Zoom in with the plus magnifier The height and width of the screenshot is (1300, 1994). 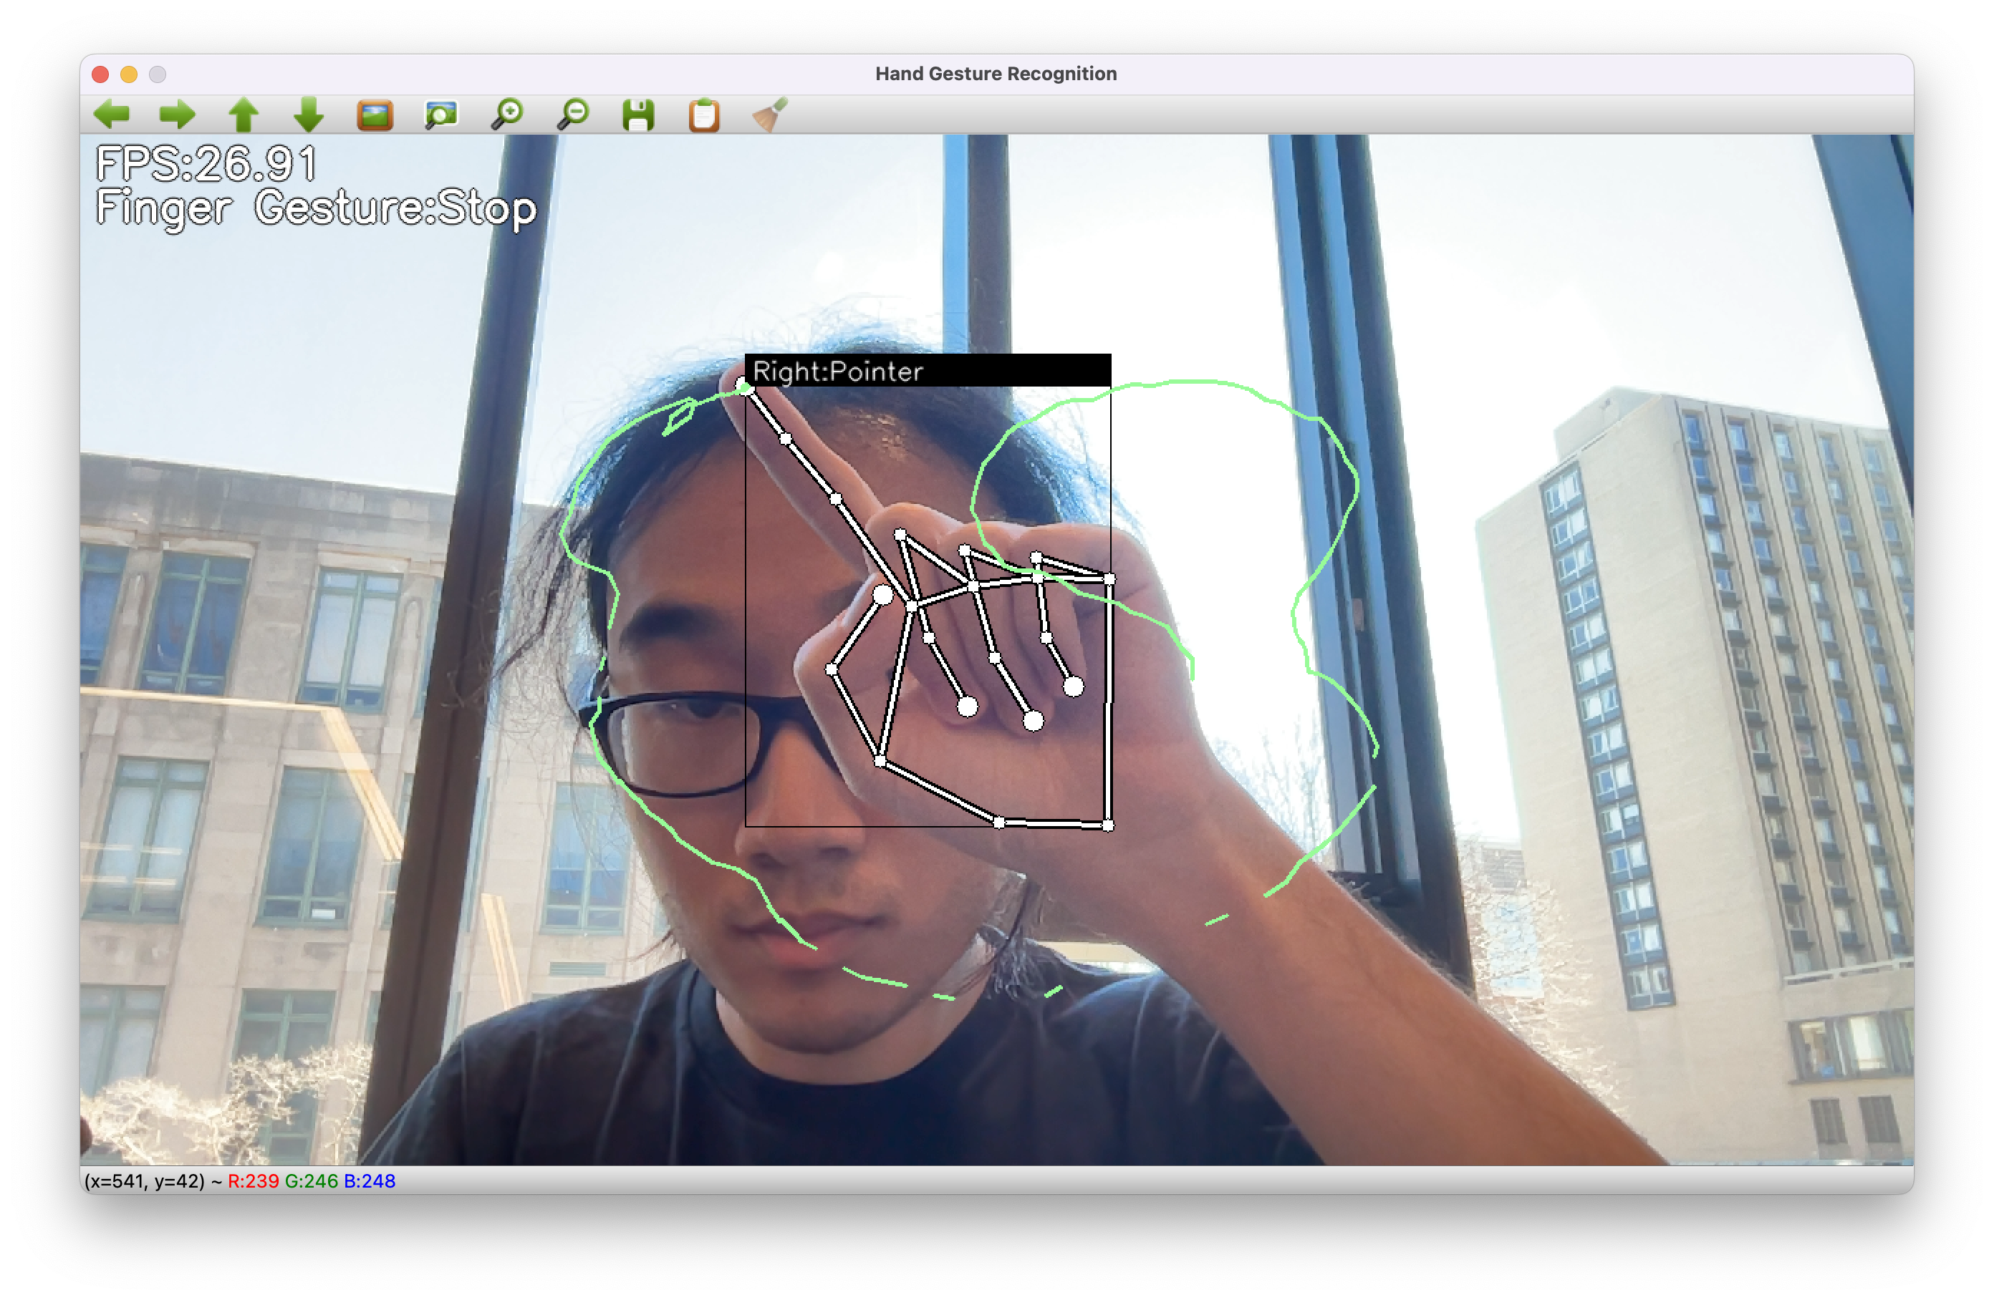[507, 114]
